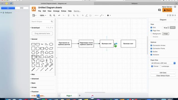Select the Portrait radio button
This screenshot has width=178, height=100.
(x=152, y=66)
